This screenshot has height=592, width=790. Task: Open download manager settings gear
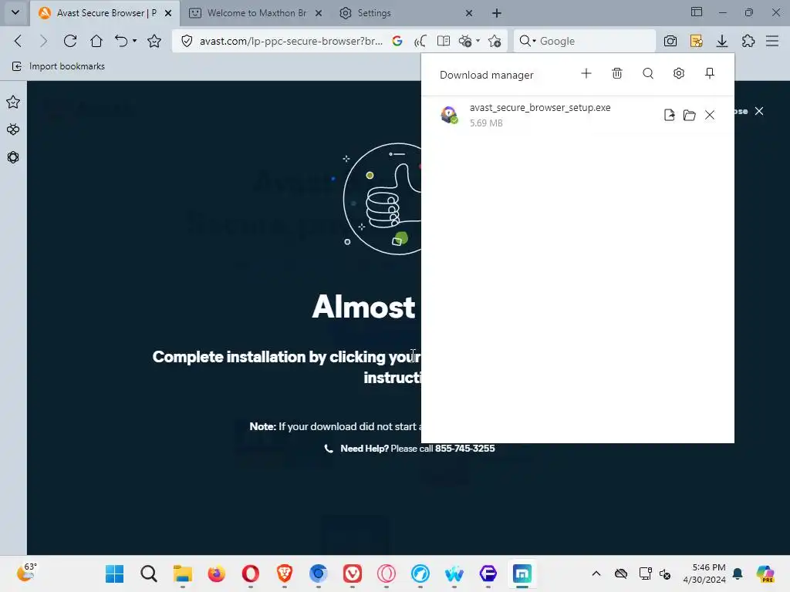679,73
